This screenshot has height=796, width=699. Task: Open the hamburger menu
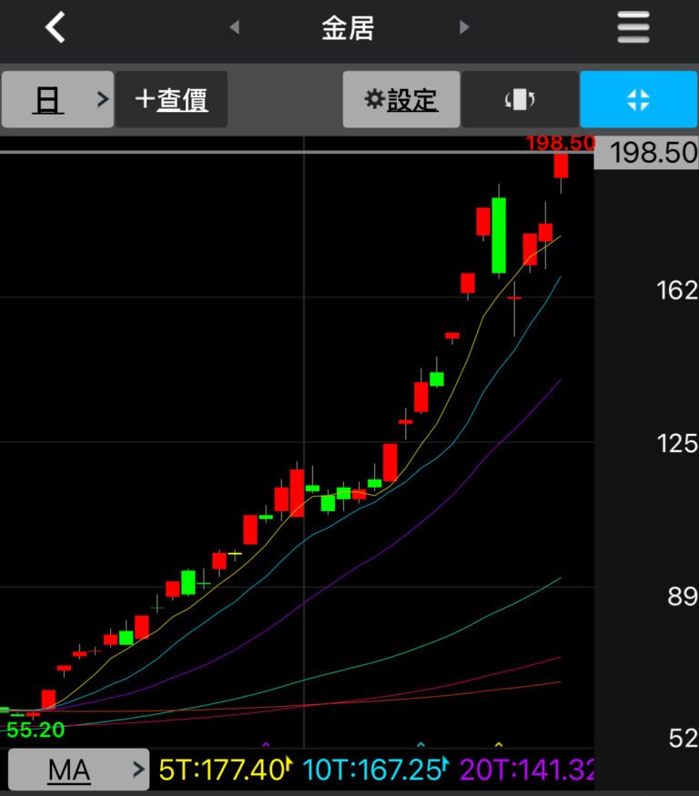[633, 27]
